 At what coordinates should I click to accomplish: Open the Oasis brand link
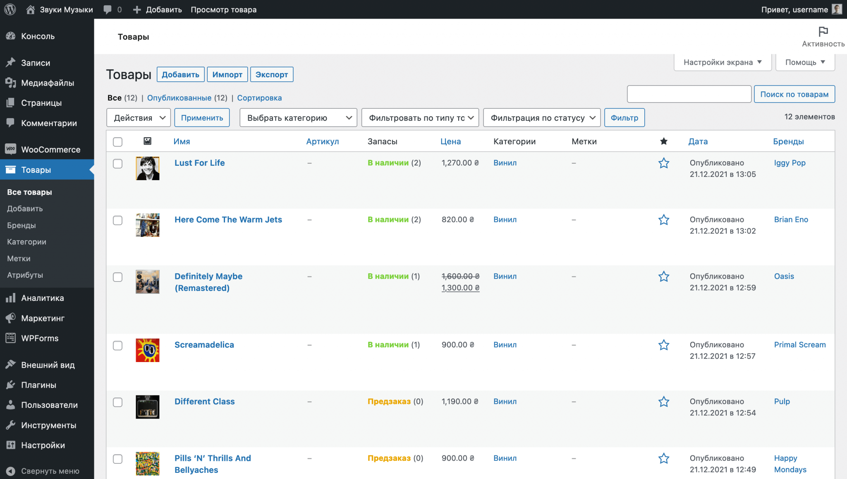[x=784, y=276]
